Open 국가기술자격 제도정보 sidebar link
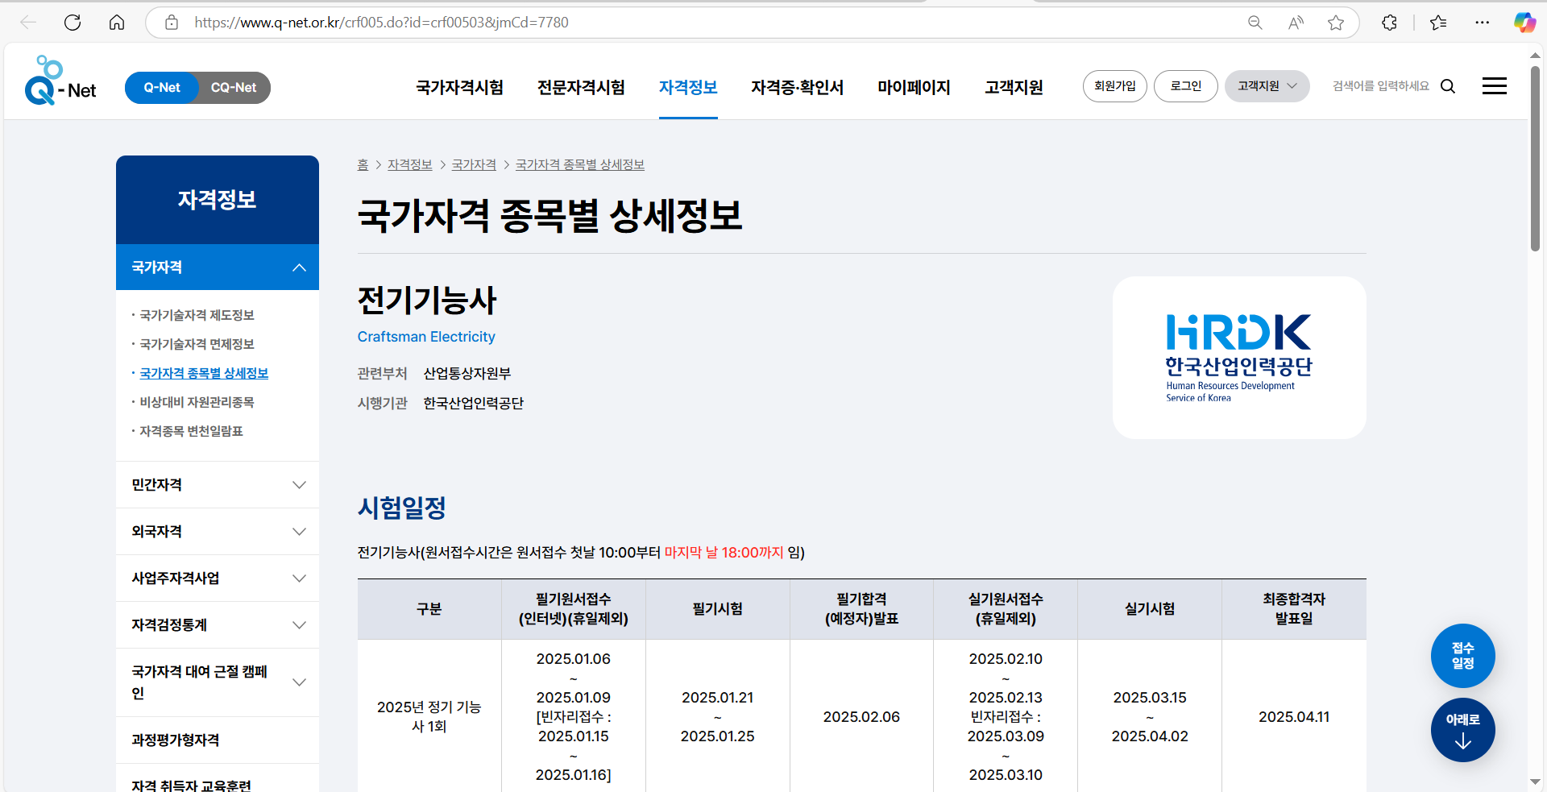This screenshot has width=1547, height=792. coord(197,315)
